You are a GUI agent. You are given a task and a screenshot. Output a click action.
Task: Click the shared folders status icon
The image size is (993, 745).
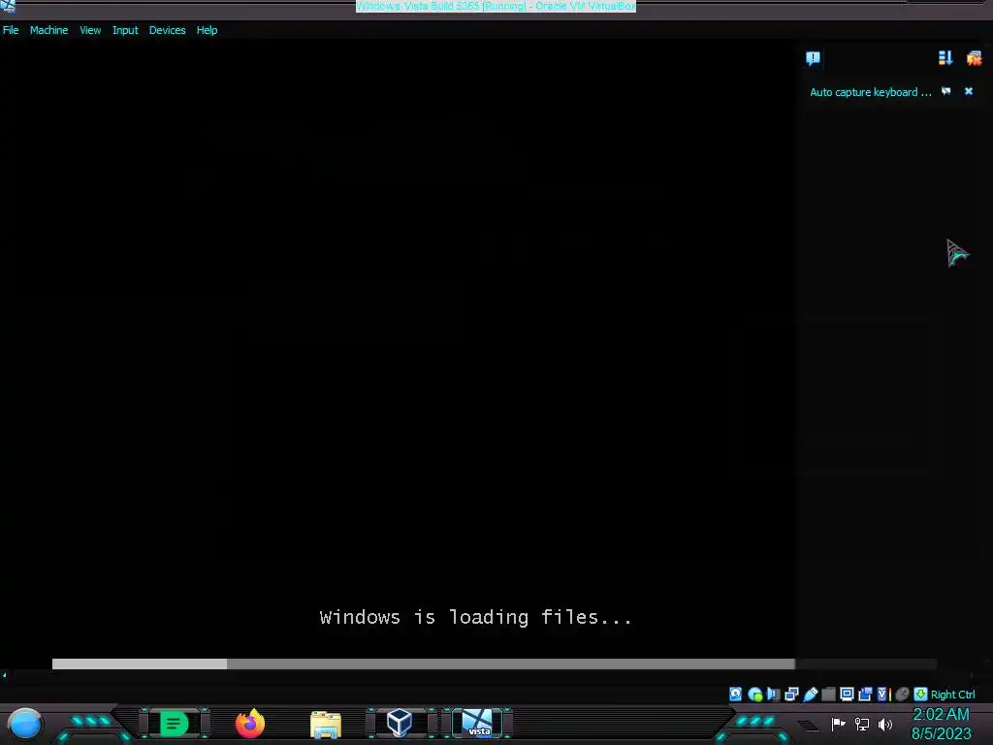tap(828, 695)
